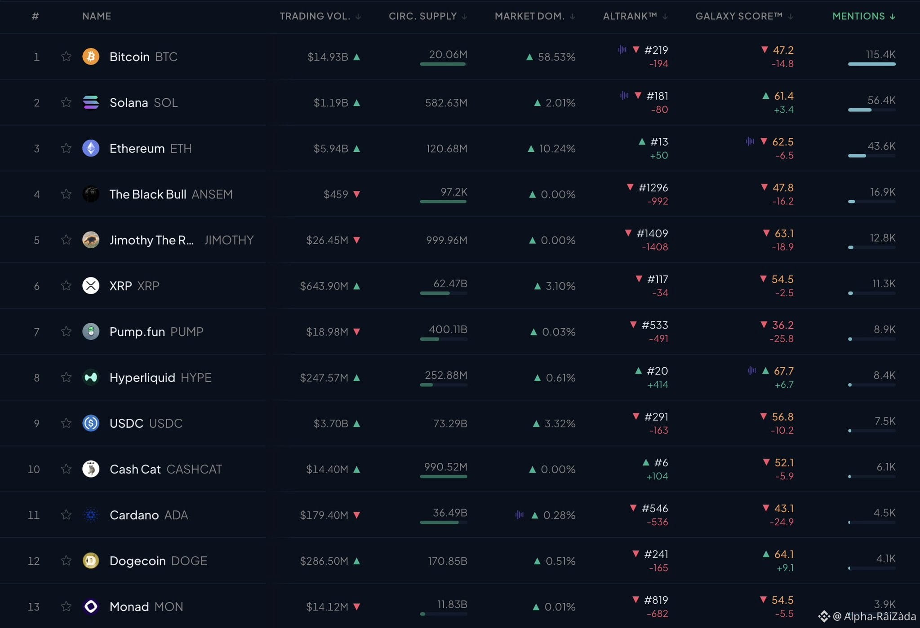Click the USDC coin logo
This screenshot has height=628, width=920.
click(x=91, y=423)
